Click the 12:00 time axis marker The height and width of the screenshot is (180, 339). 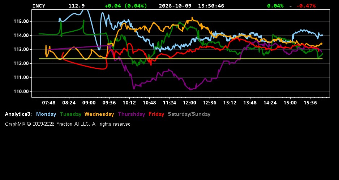(190, 103)
